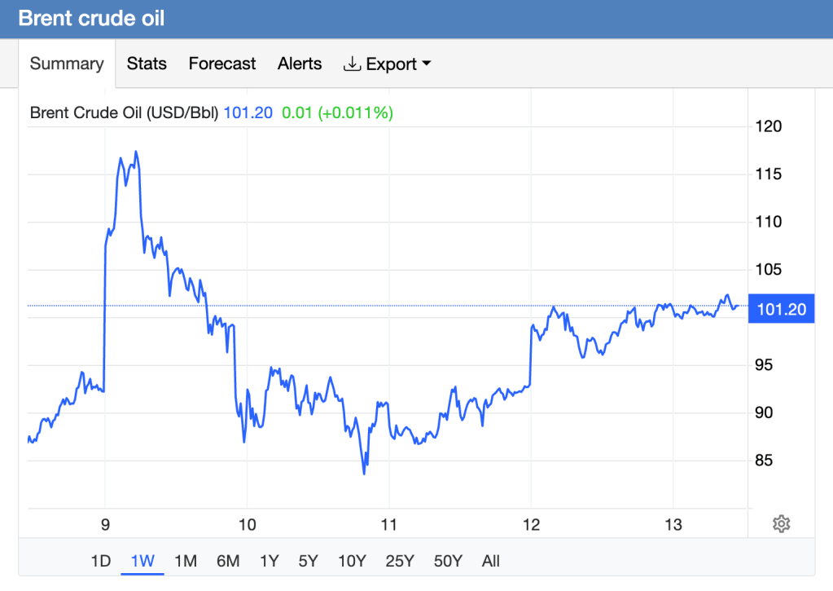
Task: Click the 101.20 current price marker
Action: click(781, 308)
